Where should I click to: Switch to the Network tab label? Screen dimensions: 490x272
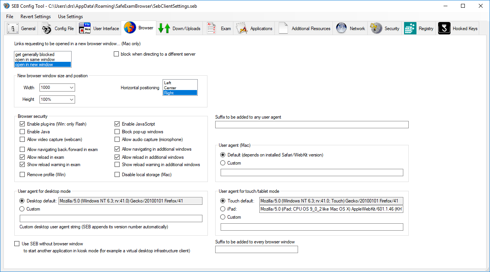click(358, 29)
